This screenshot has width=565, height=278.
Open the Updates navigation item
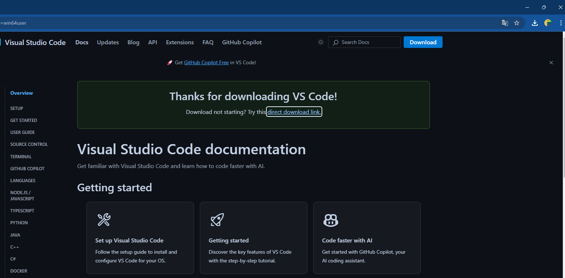click(x=108, y=42)
